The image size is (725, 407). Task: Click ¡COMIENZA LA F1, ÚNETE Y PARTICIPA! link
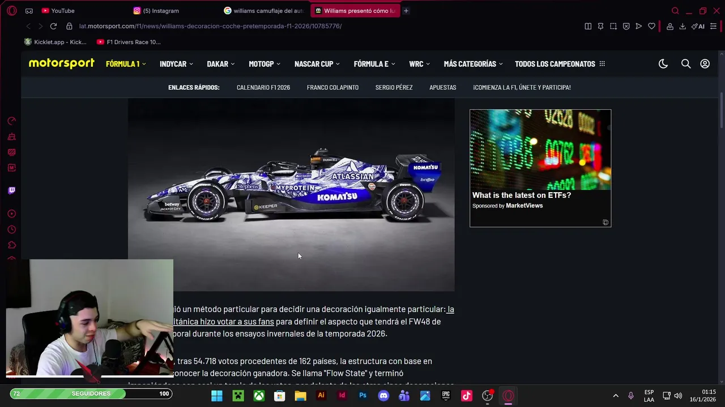pos(522,88)
